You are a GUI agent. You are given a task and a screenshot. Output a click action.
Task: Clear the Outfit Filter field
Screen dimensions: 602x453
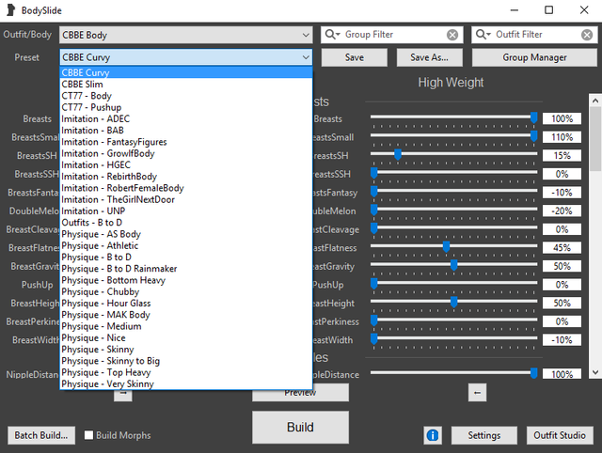click(x=587, y=35)
